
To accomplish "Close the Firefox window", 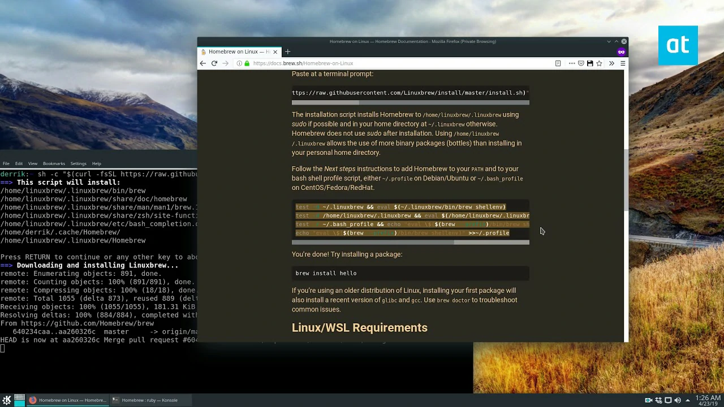I will point(624,41).
